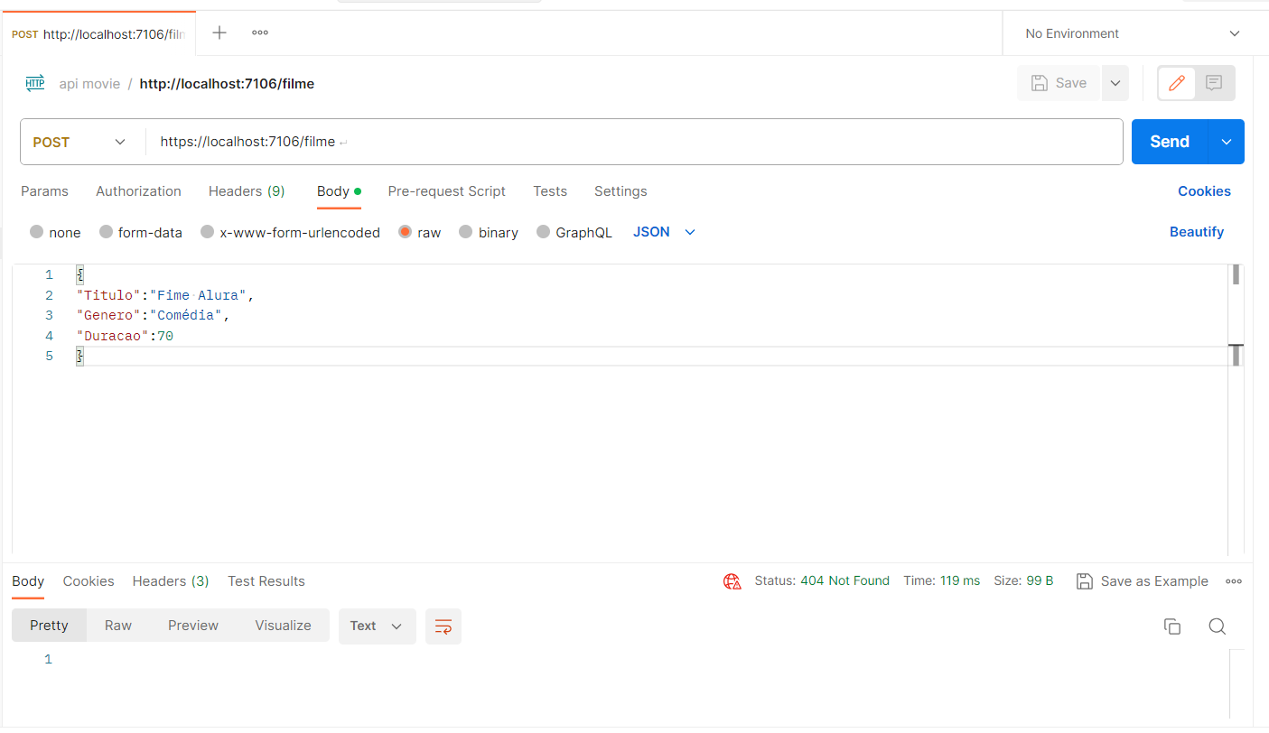Open the api movie collection breadcrumb

[x=89, y=84]
